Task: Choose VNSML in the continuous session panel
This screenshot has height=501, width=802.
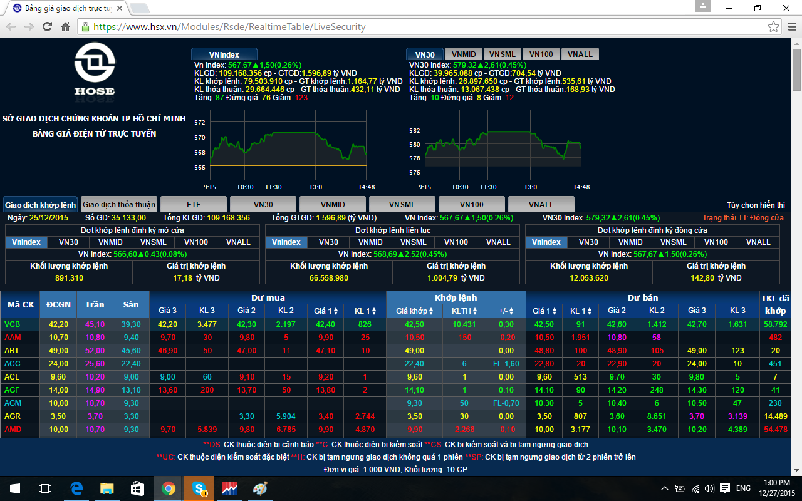Action: 413,242
